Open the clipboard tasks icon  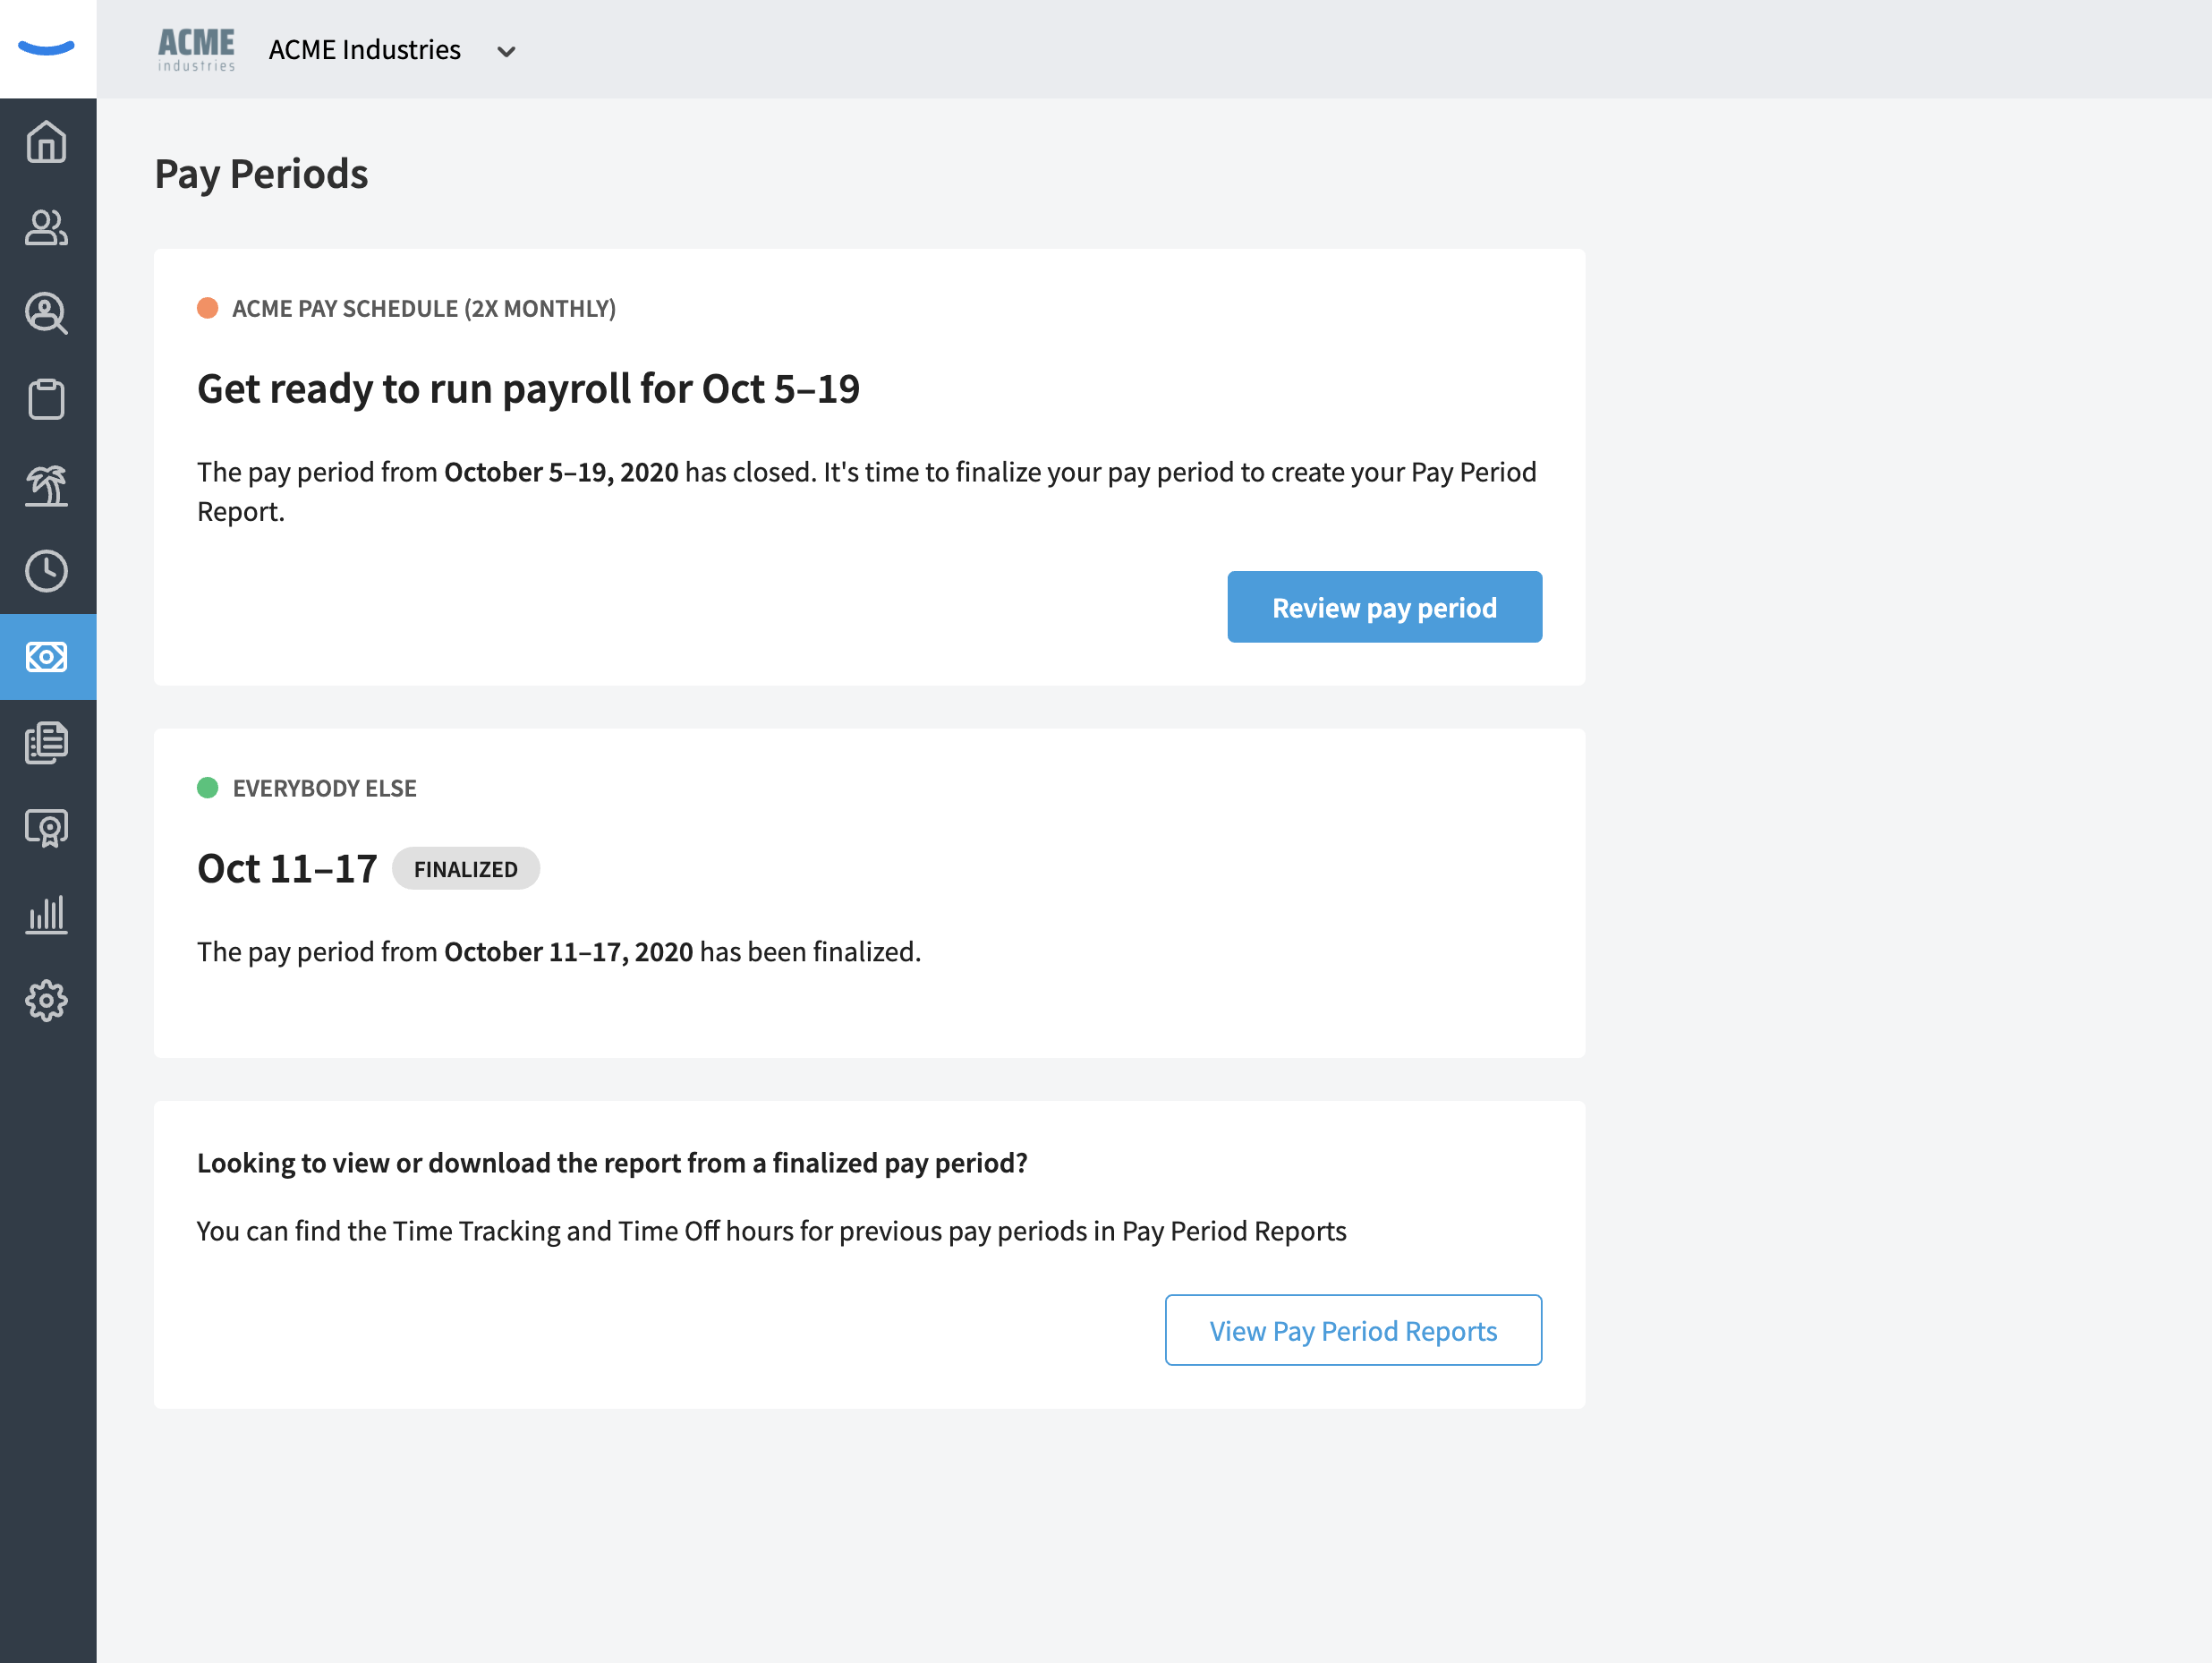pyautogui.click(x=47, y=399)
